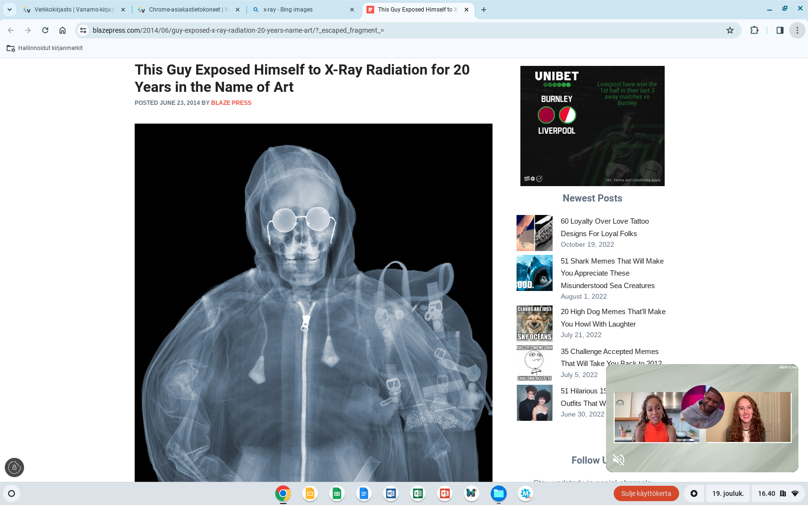
Task: Open 51 Shark Memes post link
Action: 612,273
